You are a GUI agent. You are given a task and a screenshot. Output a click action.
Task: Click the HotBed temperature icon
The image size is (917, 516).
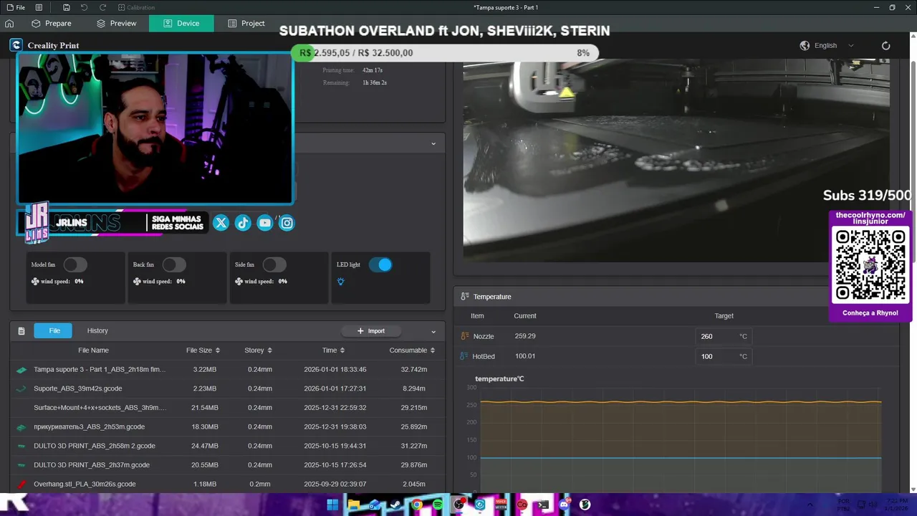465,356
